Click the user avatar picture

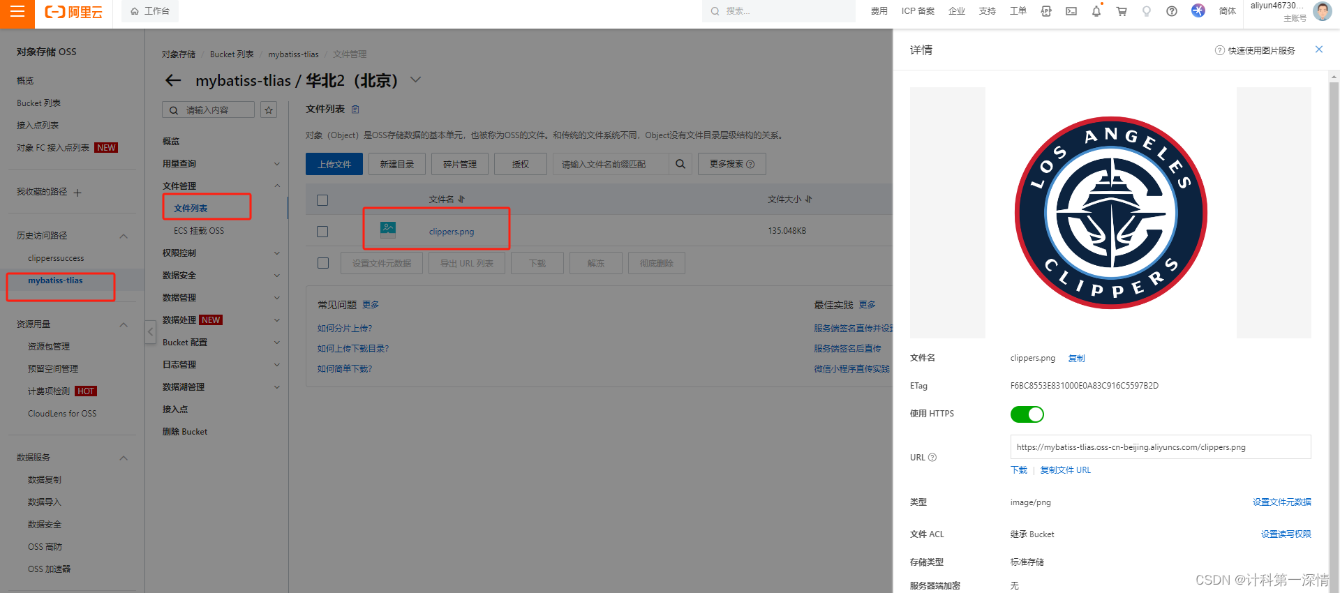tap(1322, 11)
